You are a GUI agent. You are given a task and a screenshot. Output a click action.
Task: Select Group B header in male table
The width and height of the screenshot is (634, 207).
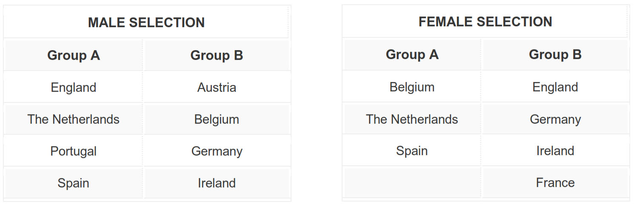point(217,55)
